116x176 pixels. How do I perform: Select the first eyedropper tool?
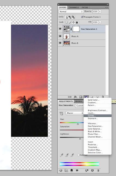[x=61, y=155]
